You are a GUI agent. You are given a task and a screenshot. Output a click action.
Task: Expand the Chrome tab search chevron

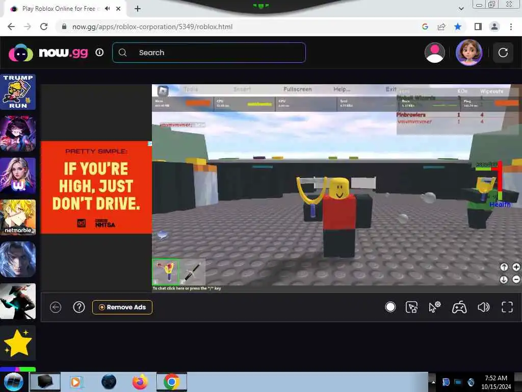click(x=461, y=9)
